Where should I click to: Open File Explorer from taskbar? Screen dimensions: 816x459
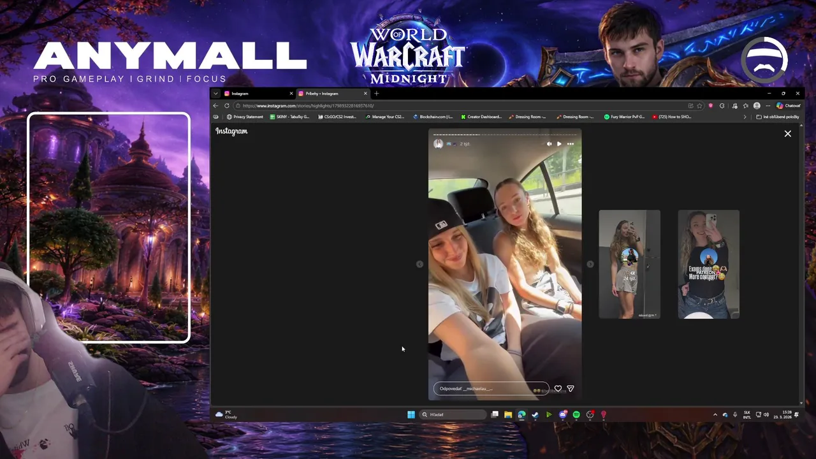pos(508,414)
